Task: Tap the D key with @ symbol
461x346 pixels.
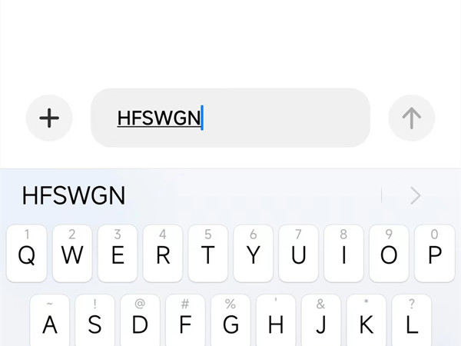Action: [x=141, y=320]
